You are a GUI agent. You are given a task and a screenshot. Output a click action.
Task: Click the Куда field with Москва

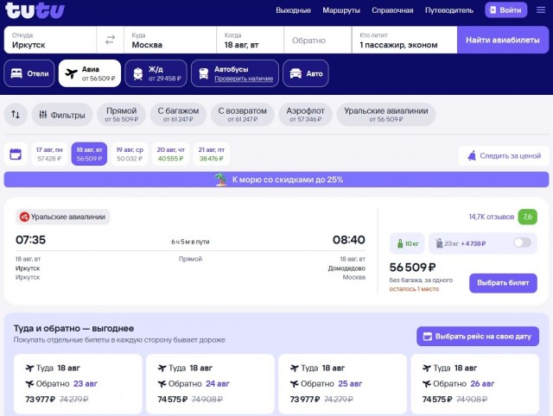[x=170, y=41]
